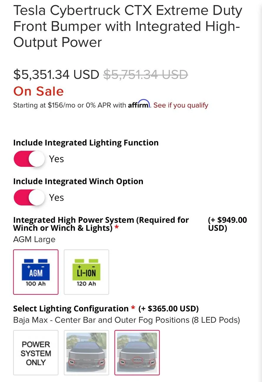262x382 pixels.
Task: Choose the Li-Ion 120 Ah battery icon
Action: click(86, 272)
